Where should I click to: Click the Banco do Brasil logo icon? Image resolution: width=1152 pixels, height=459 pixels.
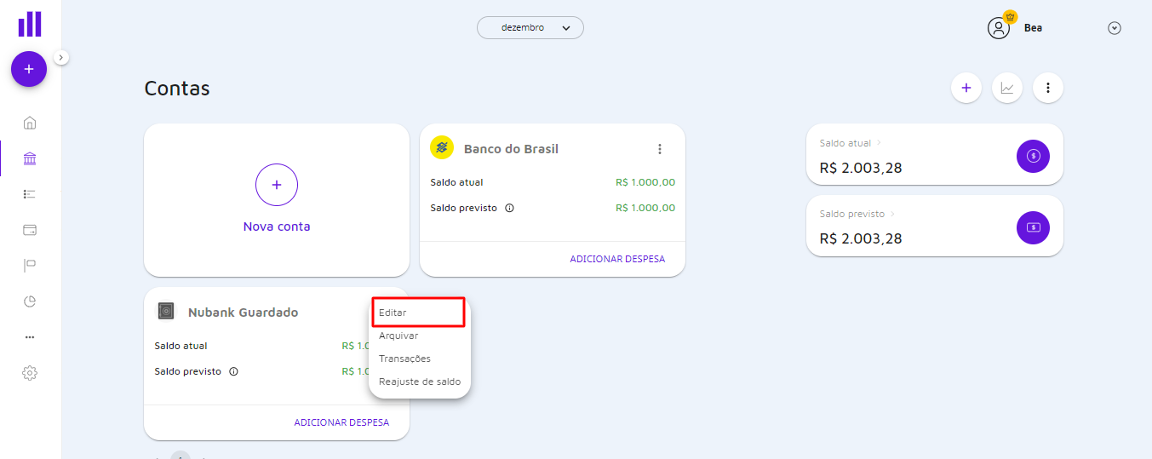coord(442,148)
